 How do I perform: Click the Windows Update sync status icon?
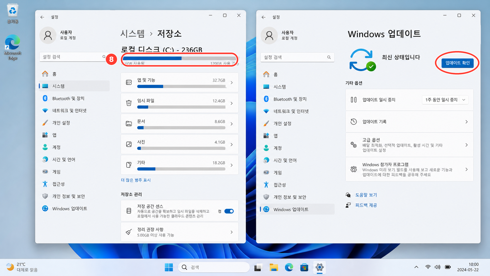coord(362,60)
